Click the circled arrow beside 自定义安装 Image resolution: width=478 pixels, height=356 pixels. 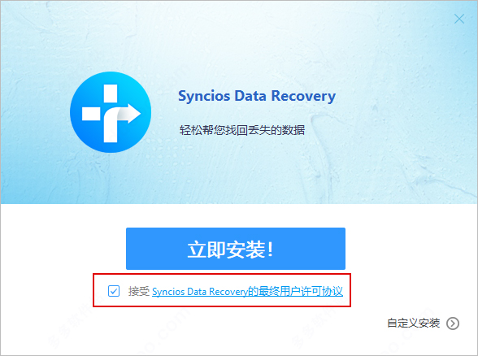[453, 323]
